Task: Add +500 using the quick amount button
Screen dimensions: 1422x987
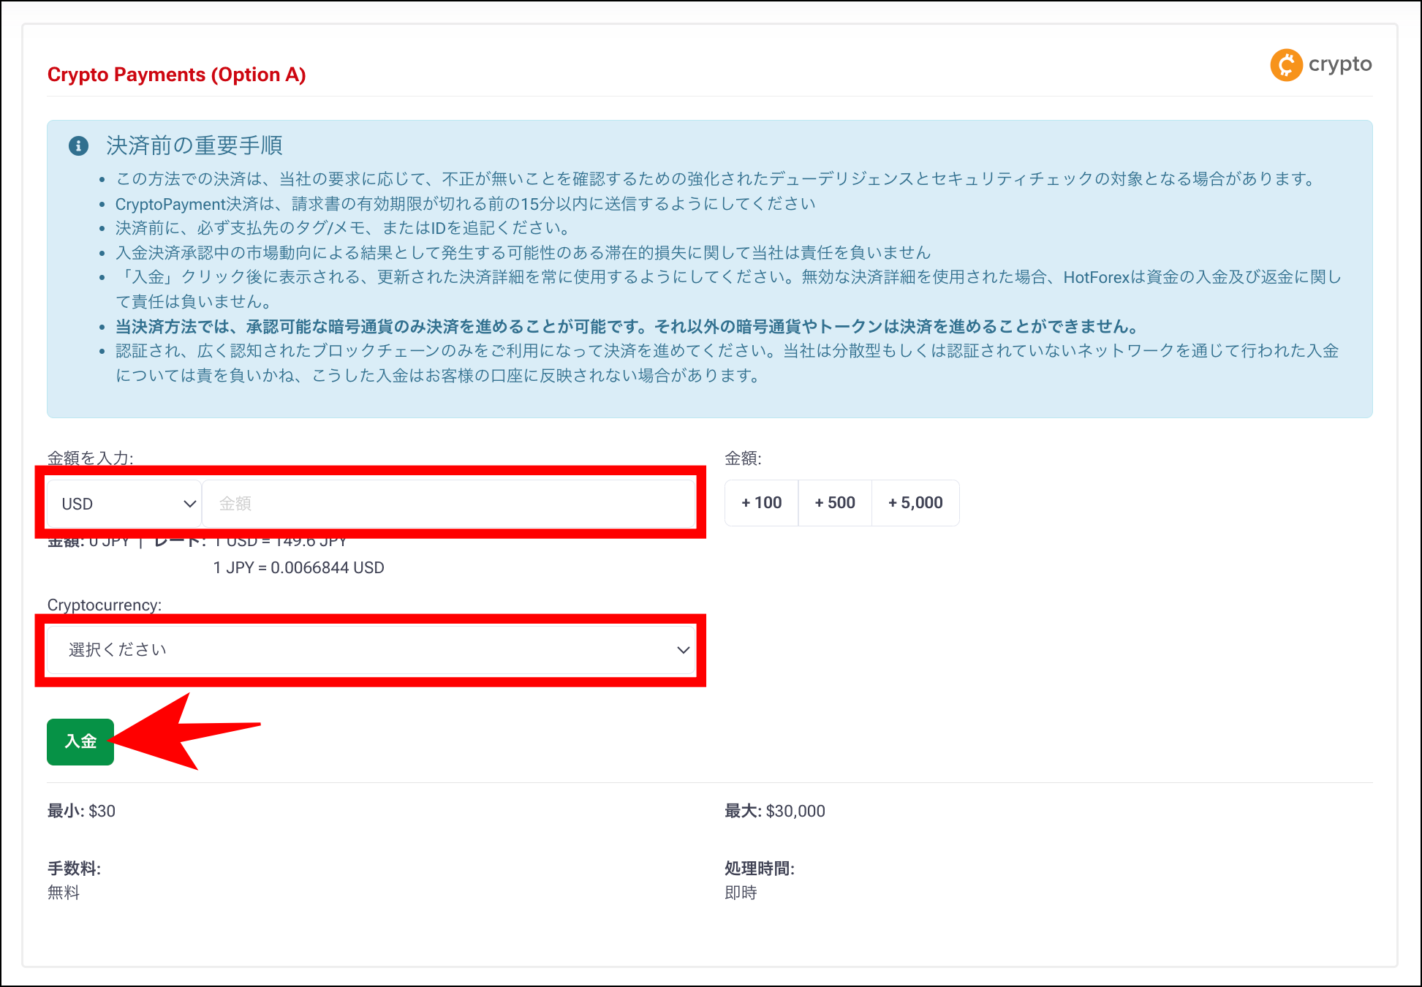Action: pyautogui.click(x=835, y=502)
